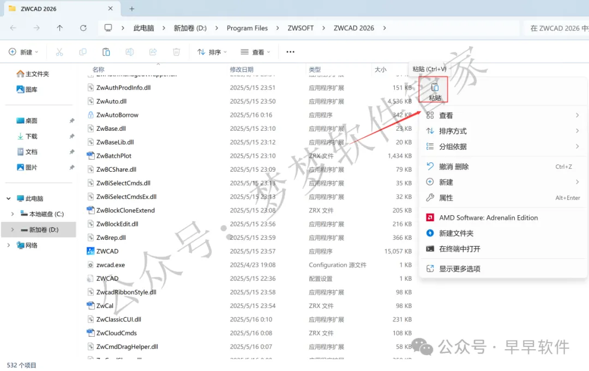Open 下载 in the sidebar
The width and height of the screenshot is (589, 371).
[x=27, y=136]
